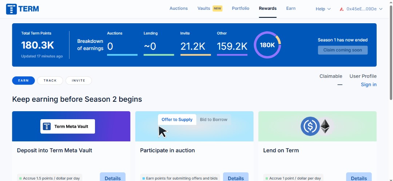Click the Claimable label

point(330,76)
